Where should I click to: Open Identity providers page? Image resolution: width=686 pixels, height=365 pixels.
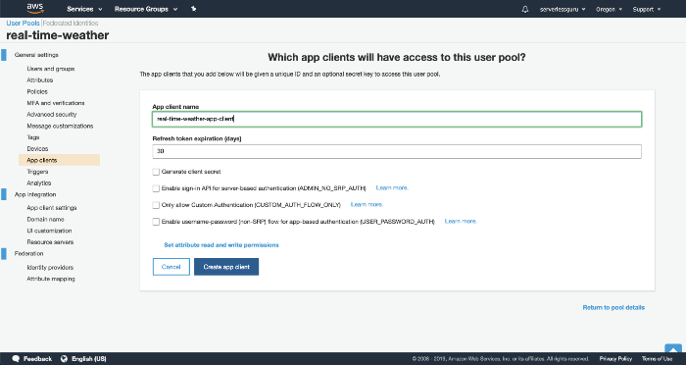click(x=50, y=267)
